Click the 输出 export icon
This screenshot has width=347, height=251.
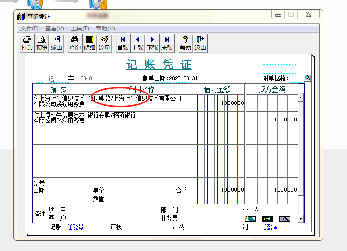[56, 43]
